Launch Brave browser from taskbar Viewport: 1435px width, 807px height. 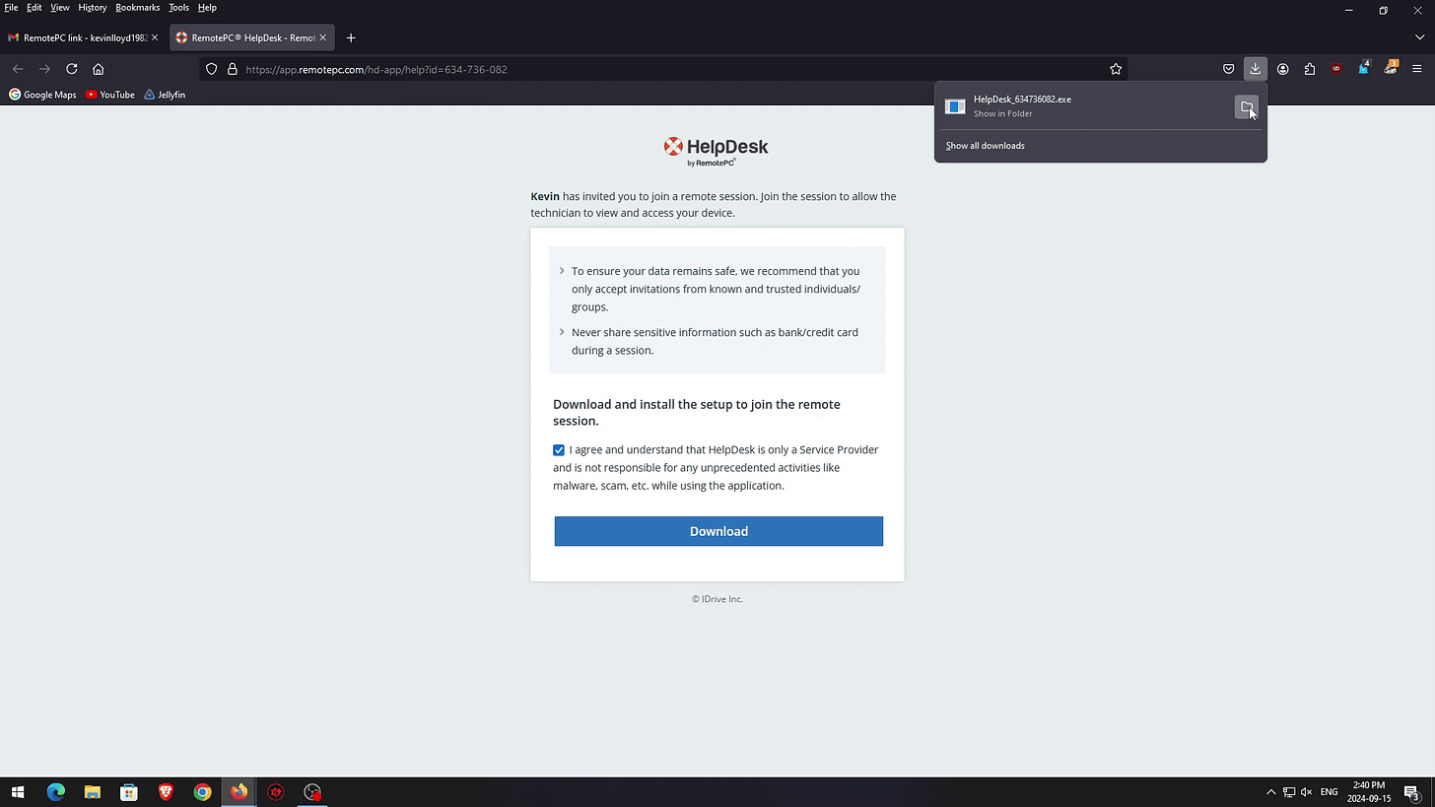point(166,792)
